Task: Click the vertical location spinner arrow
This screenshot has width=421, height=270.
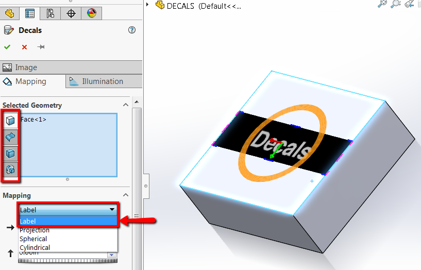Action: (112, 255)
